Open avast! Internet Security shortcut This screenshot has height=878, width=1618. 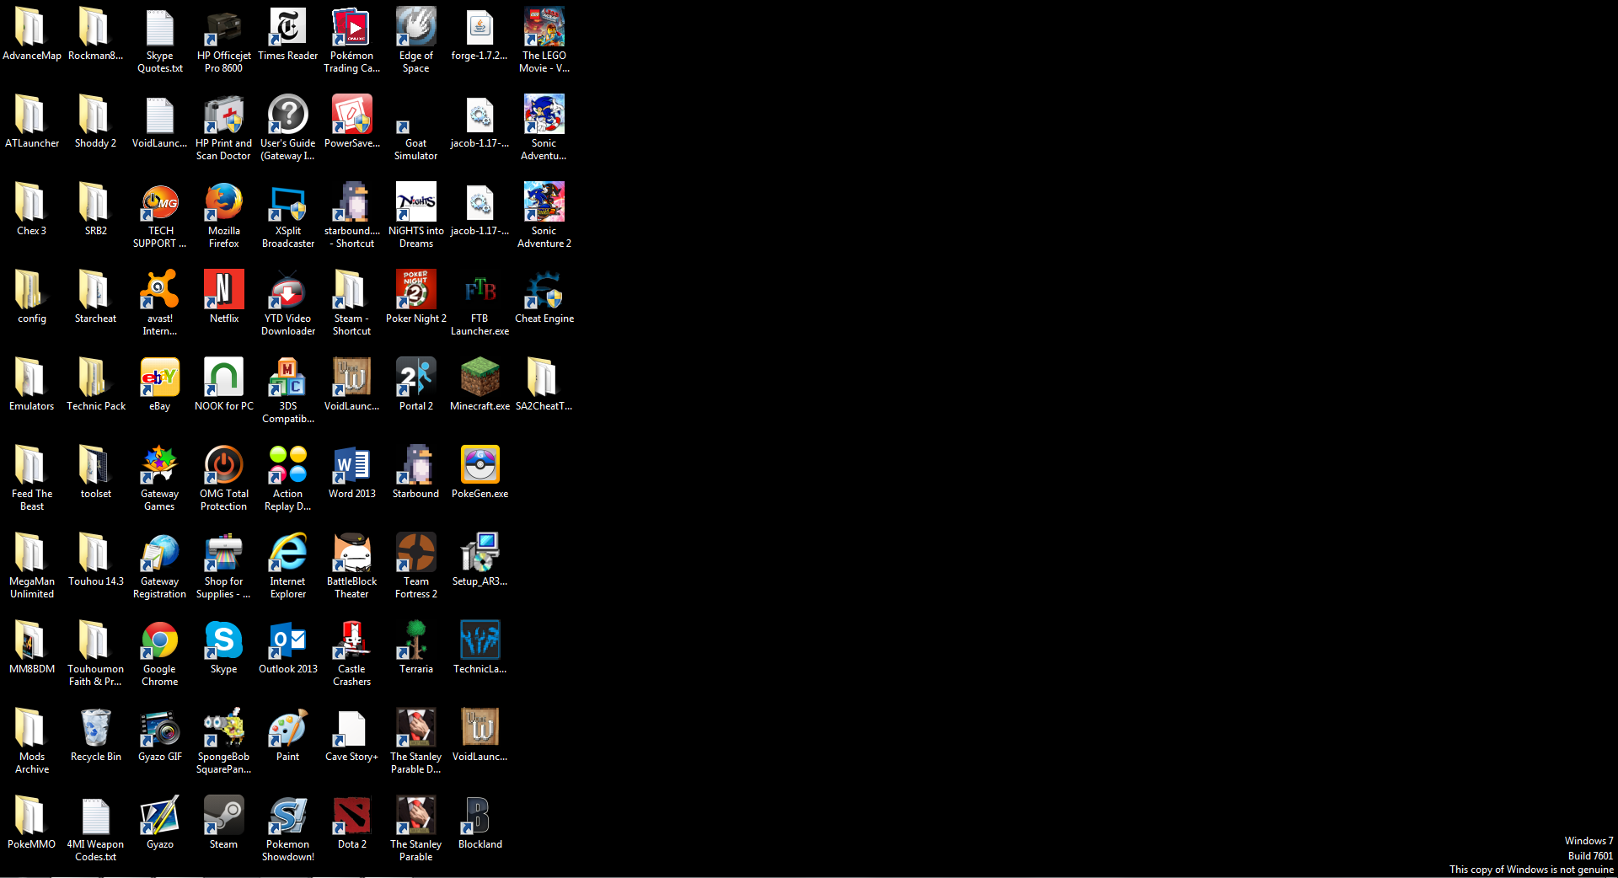[160, 291]
